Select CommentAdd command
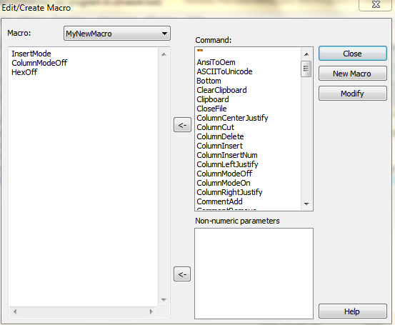 tap(219, 201)
